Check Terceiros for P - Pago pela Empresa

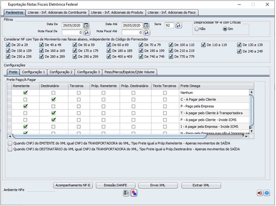(79, 106)
